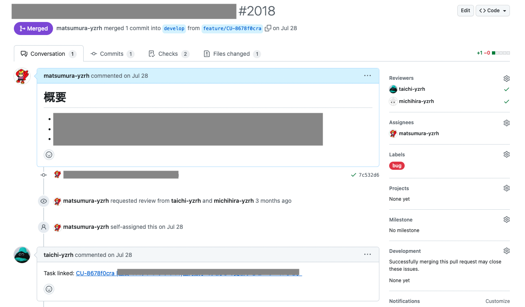Open the options menu on the first comment
This screenshot has height=307, width=525.
click(x=367, y=75)
